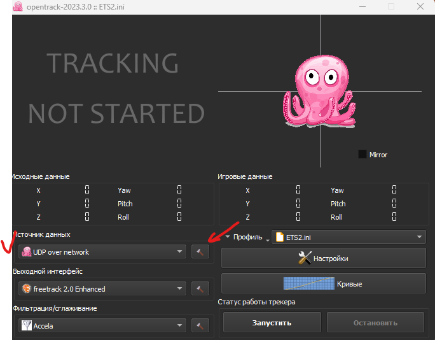
Task: Expand the UDP over network input dropdown
Action: click(102, 251)
